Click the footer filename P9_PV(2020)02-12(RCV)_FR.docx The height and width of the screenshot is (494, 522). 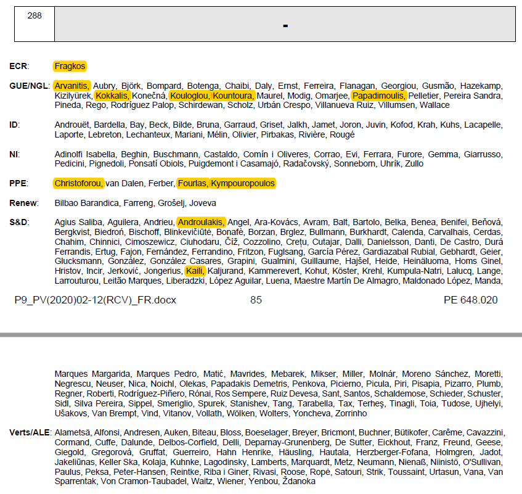[x=96, y=300]
